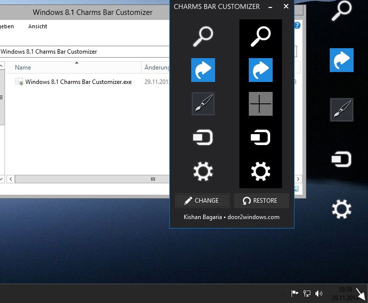Click the CHANGE button with pencil icon
This screenshot has width=368, height=303.
[x=203, y=201]
